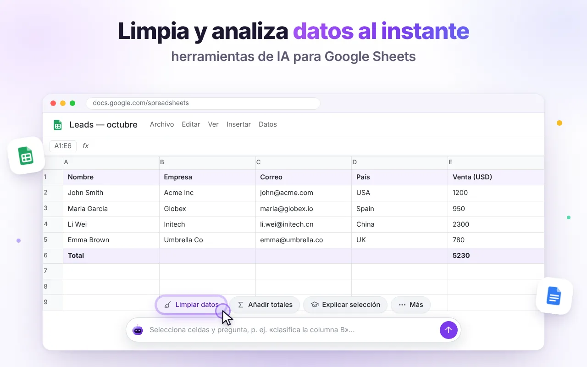This screenshot has height=367, width=587.
Task: Click the cell containing UK
Action: 400,240
